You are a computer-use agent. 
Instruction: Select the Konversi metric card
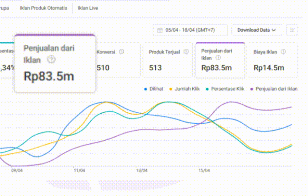tap(118, 60)
